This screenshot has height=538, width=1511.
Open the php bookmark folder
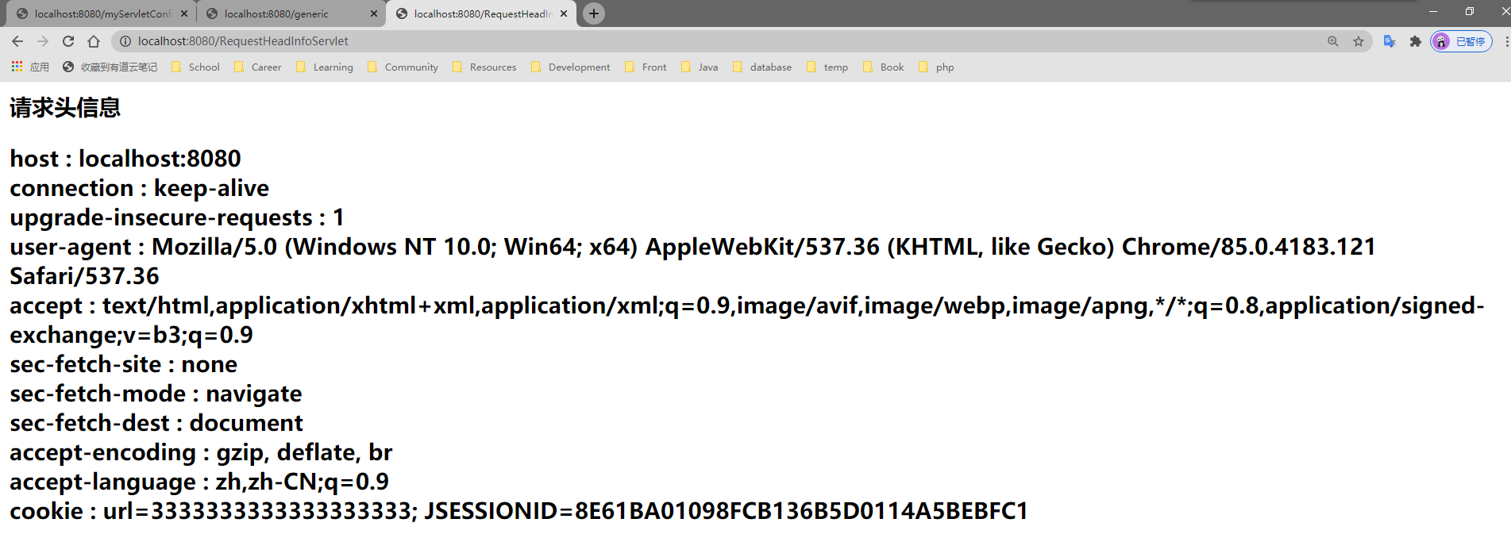(936, 67)
